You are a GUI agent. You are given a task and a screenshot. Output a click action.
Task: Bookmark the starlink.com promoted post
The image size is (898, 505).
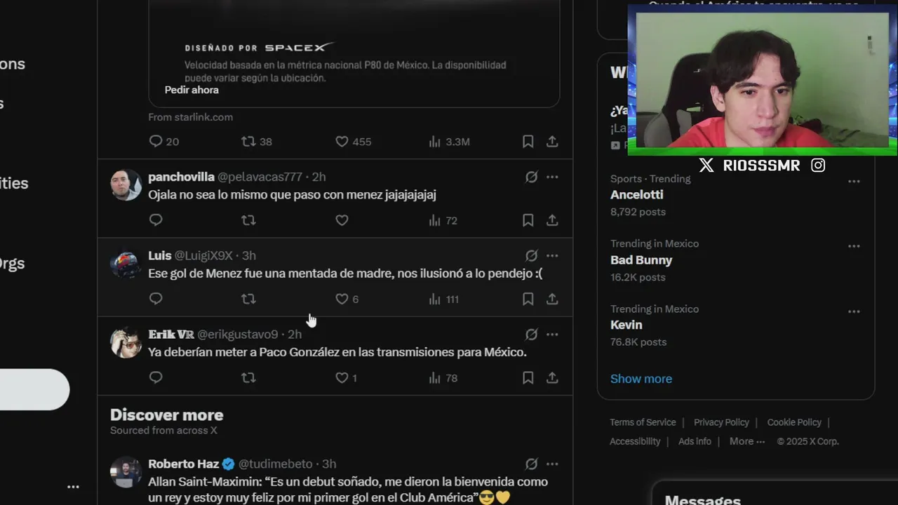(x=528, y=142)
